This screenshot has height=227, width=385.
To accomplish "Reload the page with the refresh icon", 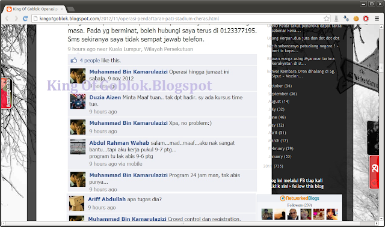I will click(x=25, y=19).
